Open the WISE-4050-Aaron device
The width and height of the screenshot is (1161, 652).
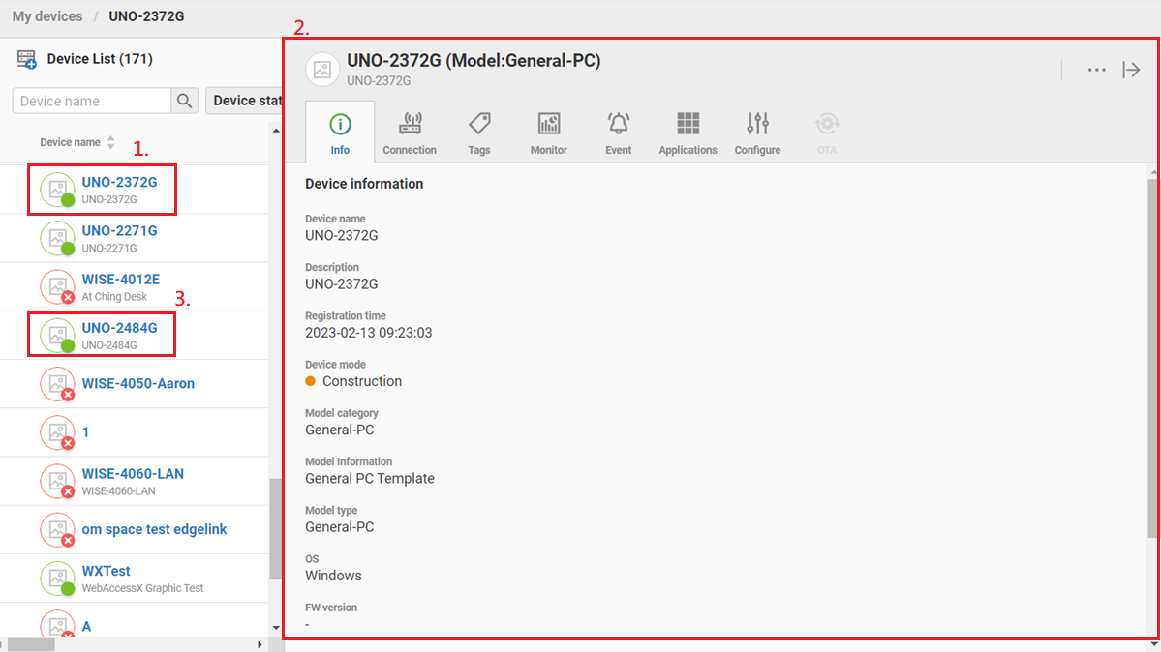[137, 383]
